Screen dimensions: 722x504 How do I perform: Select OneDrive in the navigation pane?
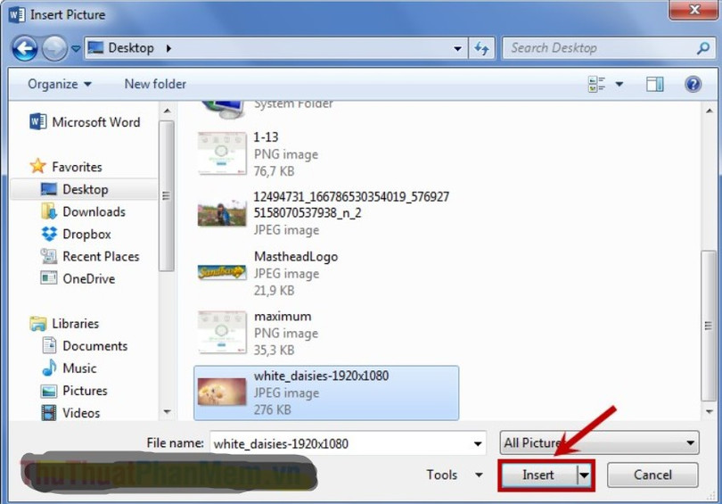(88, 278)
